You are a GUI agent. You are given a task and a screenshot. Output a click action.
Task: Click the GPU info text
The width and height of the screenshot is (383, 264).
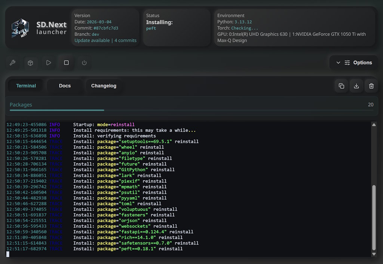pyautogui.click(x=291, y=37)
